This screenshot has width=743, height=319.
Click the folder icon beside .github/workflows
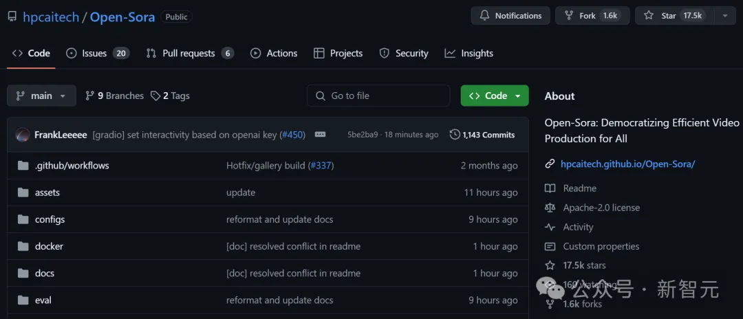[x=23, y=166]
